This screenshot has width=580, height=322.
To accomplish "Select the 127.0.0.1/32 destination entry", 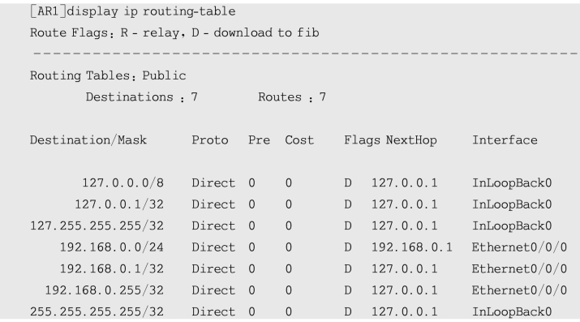I will (x=119, y=204).
